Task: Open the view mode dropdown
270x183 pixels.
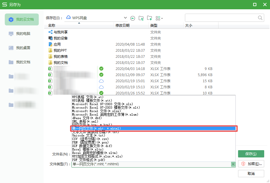Action: coord(159,18)
